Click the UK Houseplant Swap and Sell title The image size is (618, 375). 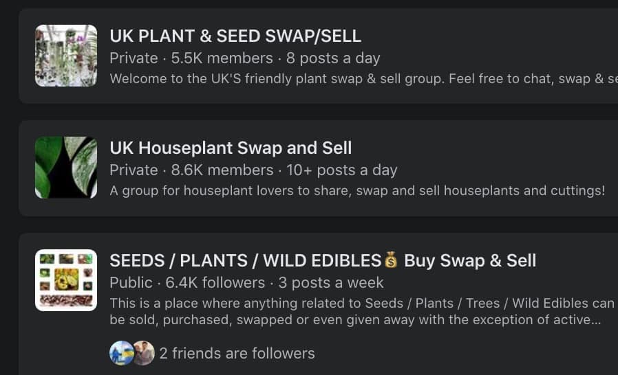(231, 148)
